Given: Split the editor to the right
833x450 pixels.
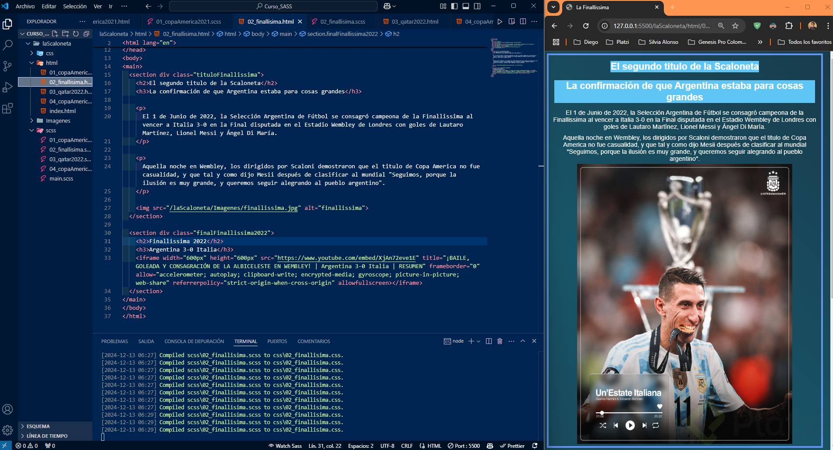Looking at the screenshot, I should [x=523, y=21].
